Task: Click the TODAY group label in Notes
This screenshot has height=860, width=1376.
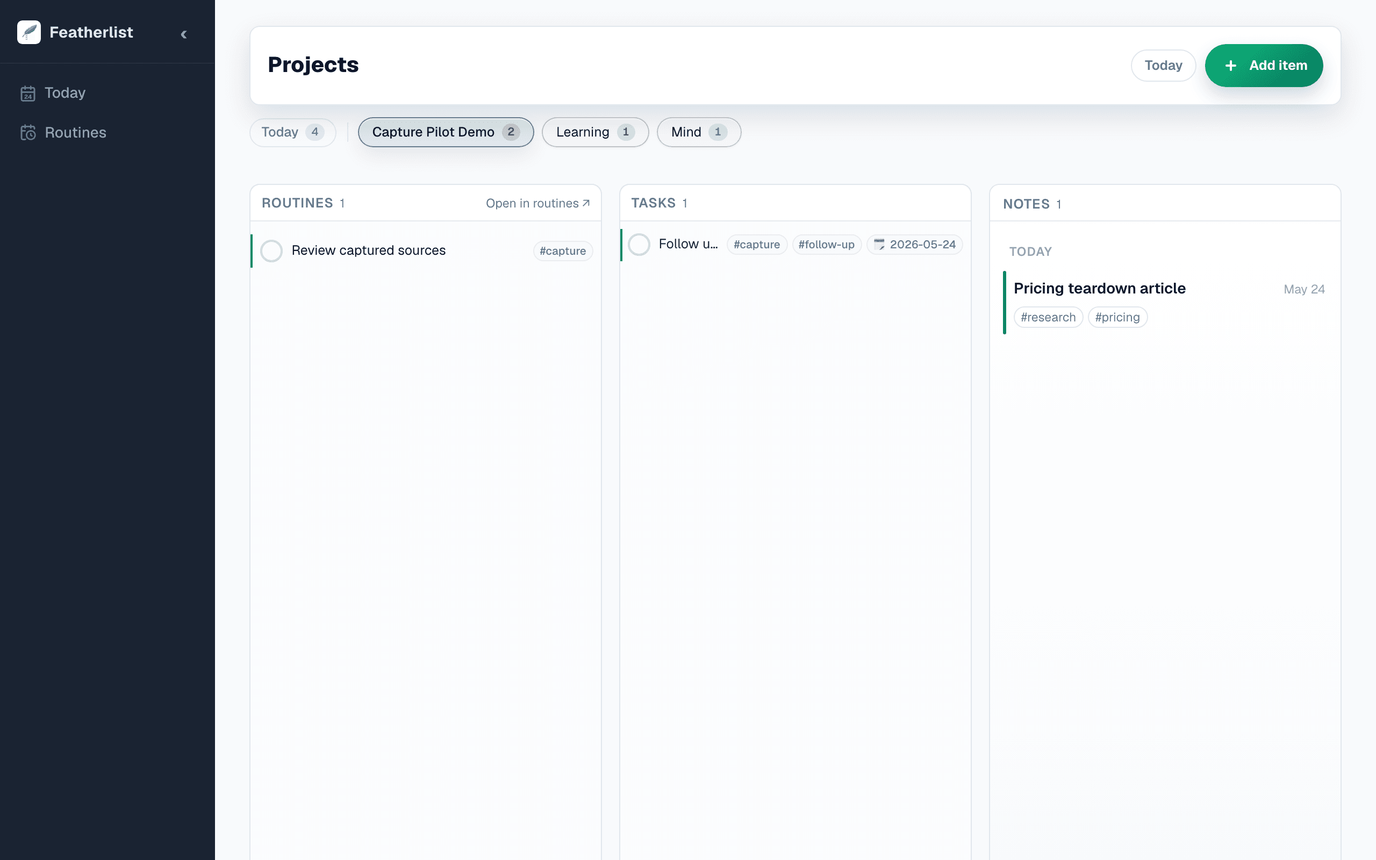Action: pyautogui.click(x=1030, y=252)
